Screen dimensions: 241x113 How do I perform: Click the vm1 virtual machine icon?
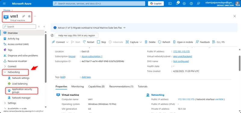(6, 17)
